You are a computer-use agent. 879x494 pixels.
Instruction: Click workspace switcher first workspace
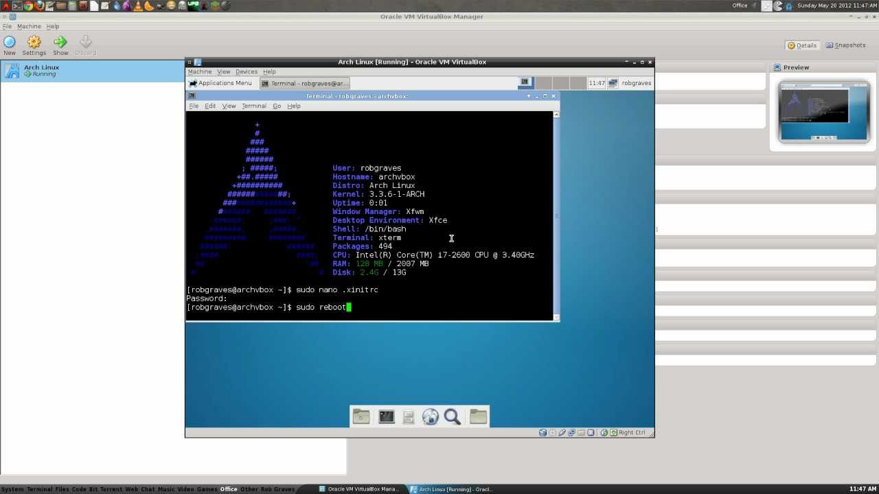pyautogui.click(x=525, y=82)
